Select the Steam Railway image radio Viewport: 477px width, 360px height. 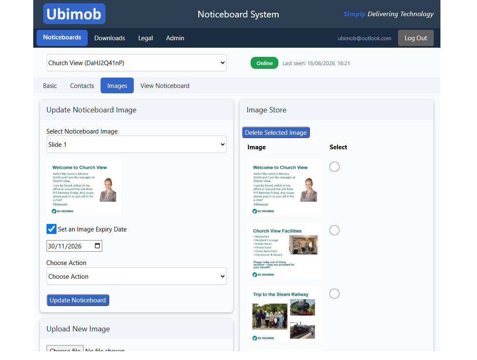click(334, 294)
